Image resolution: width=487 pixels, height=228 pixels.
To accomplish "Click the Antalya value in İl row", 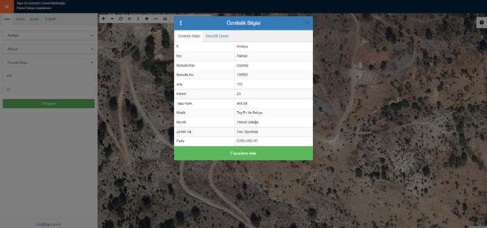I will click(242, 47).
